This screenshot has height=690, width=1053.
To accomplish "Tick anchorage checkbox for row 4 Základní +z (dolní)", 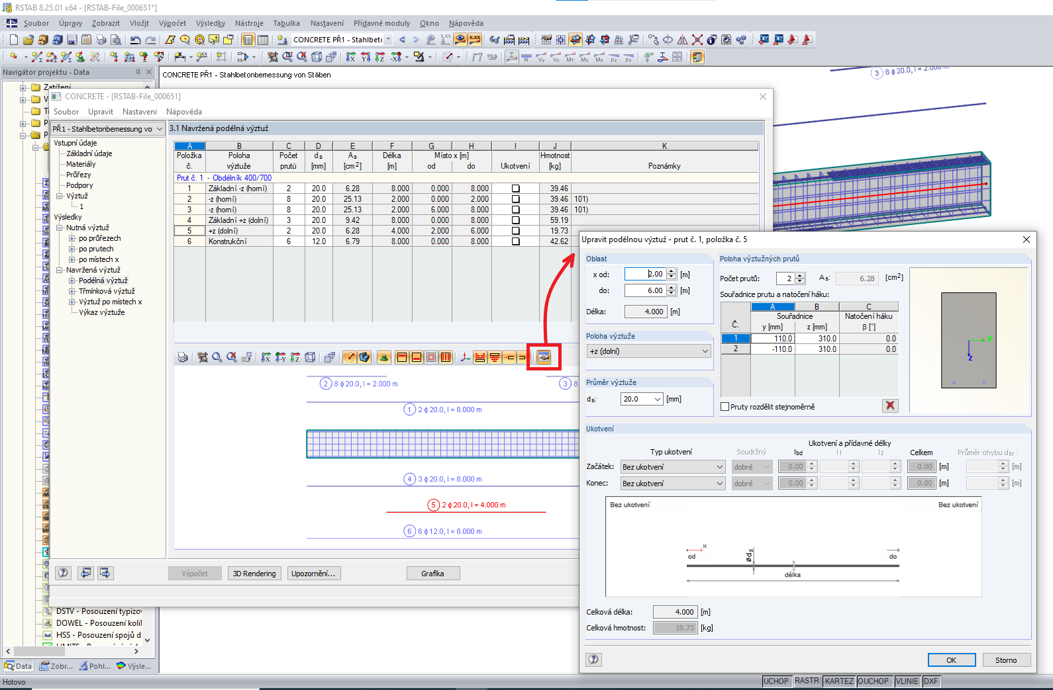I will pyautogui.click(x=515, y=220).
